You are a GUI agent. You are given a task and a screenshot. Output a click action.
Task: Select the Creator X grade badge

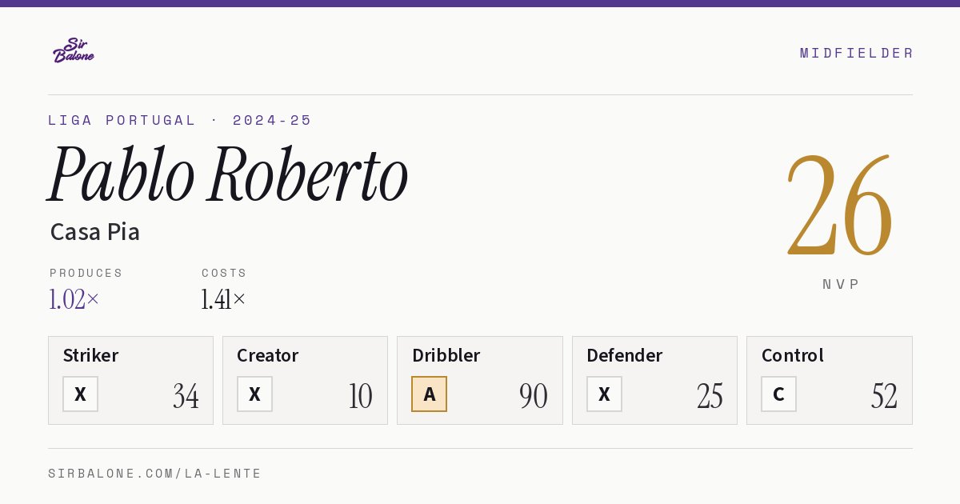pyautogui.click(x=254, y=394)
